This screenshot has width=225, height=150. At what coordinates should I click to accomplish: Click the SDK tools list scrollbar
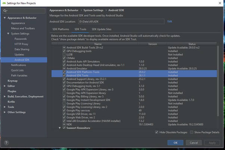pyautogui.click(x=218, y=81)
